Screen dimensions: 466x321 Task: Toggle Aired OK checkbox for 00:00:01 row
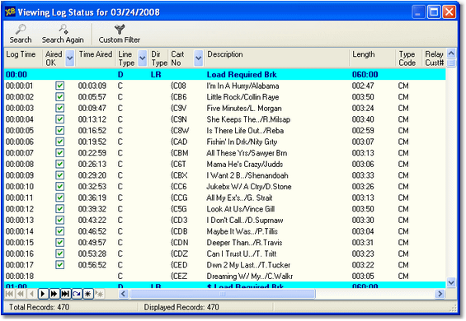[59, 86]
